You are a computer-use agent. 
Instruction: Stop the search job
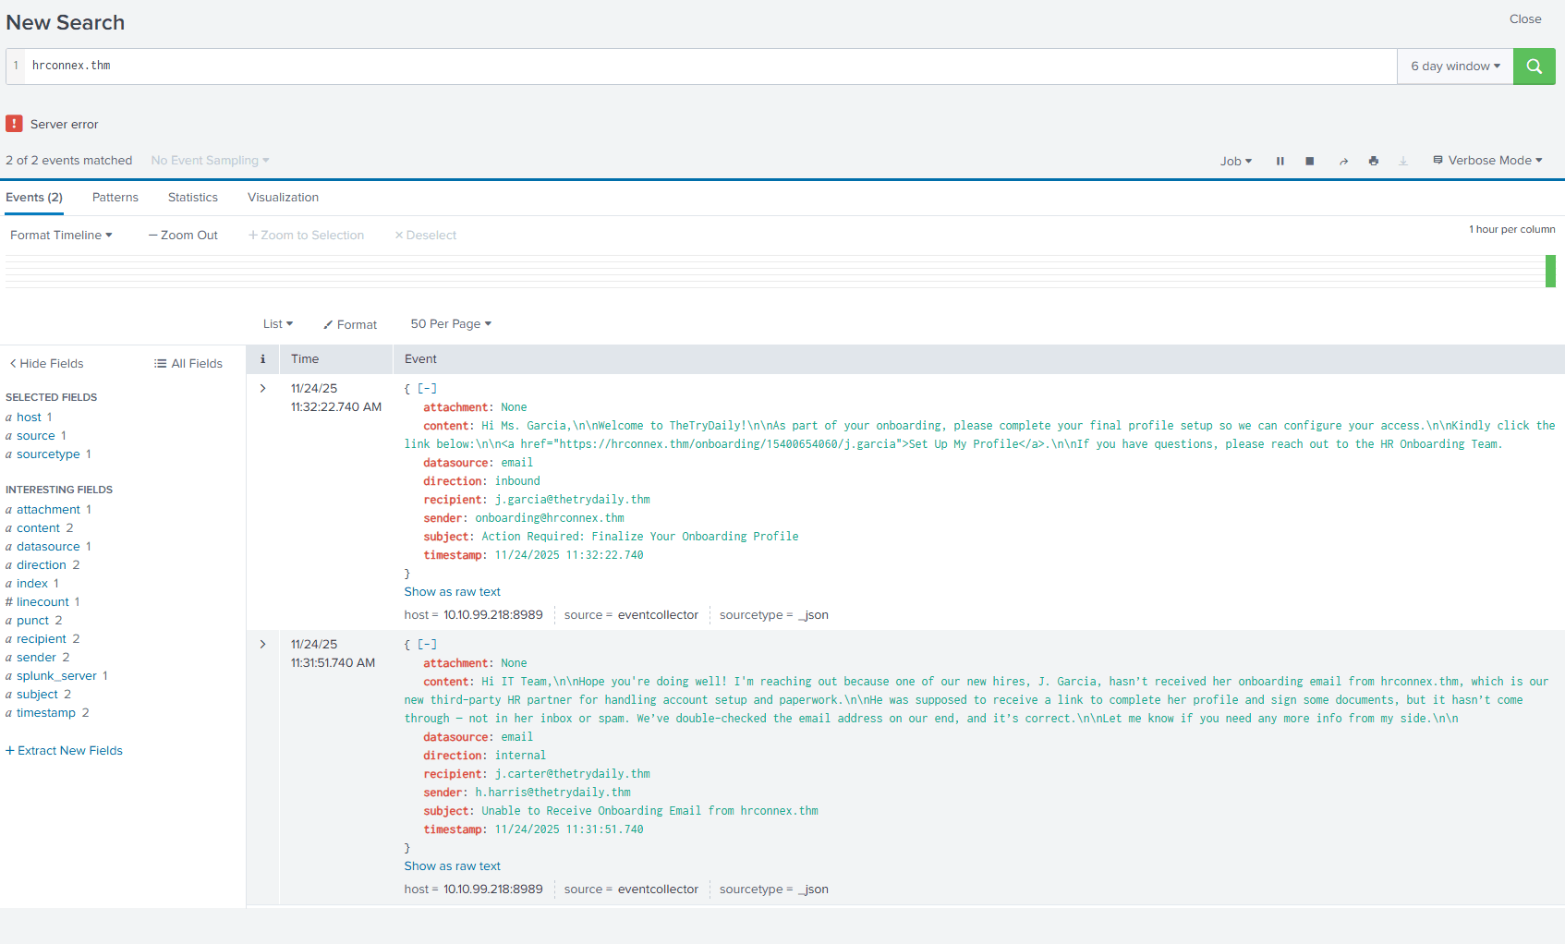point(1309,161)
